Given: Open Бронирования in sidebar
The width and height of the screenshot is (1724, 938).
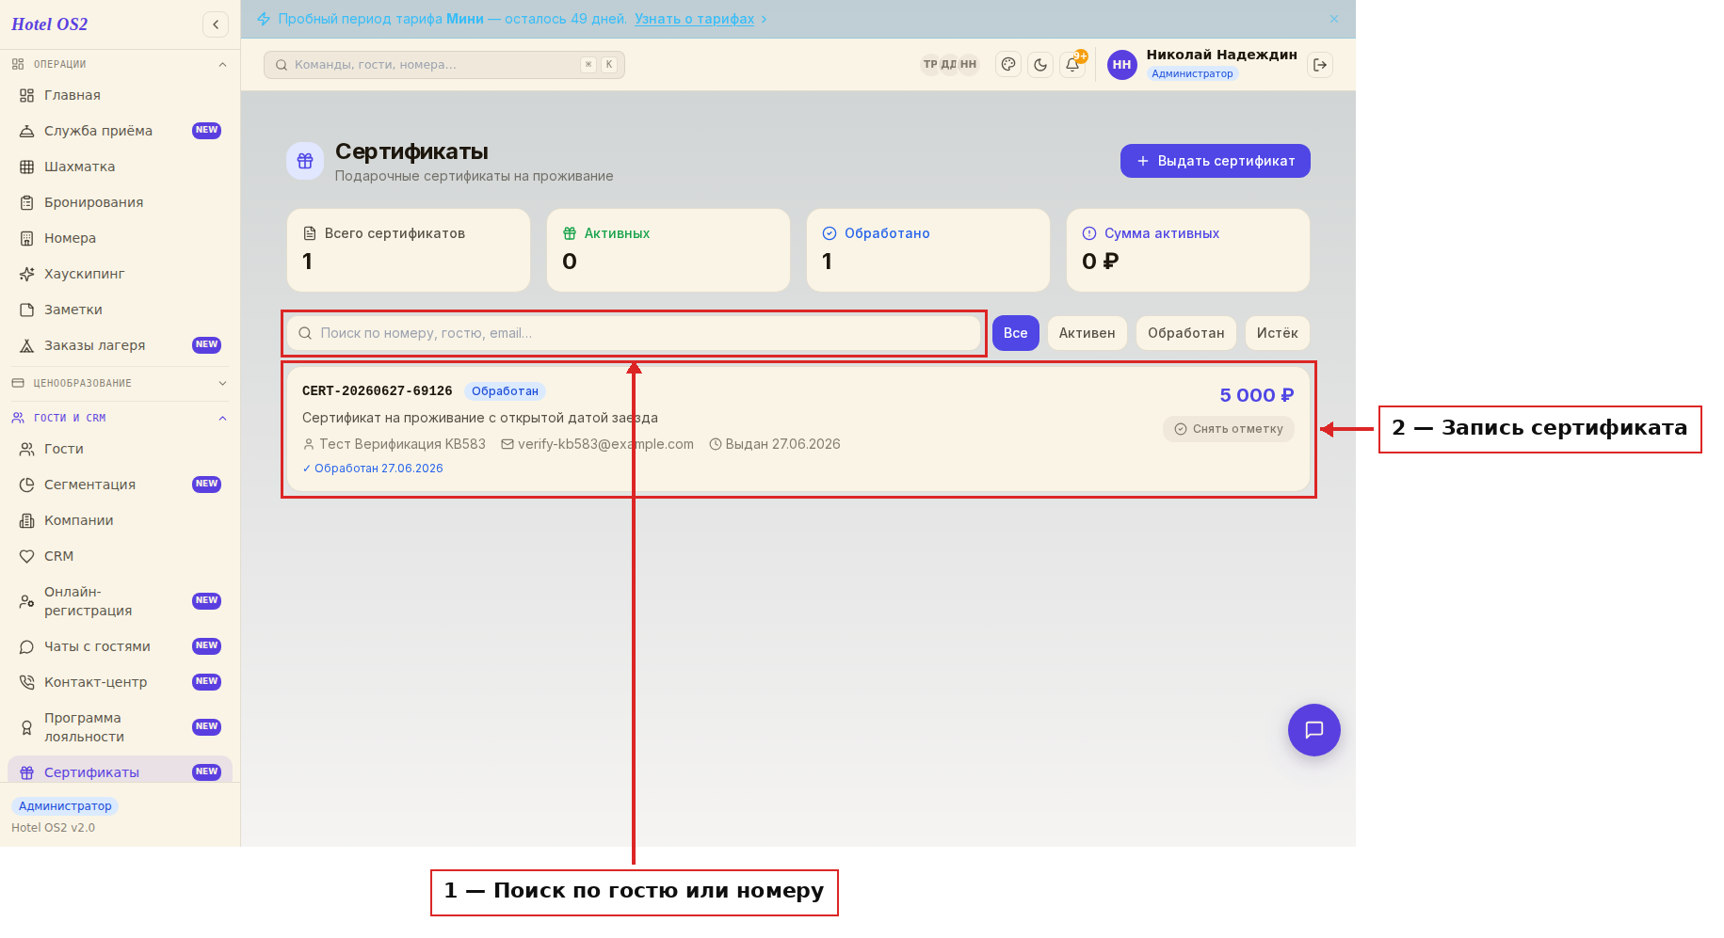Looking at the screenshot, I should [x=120, y=202].
